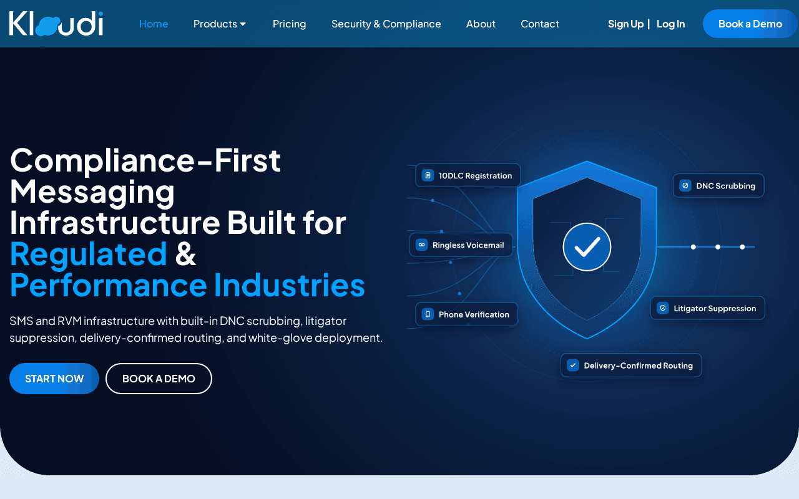The width and height of the screenshot is (799, 499).
Task: Click the outlined BOOK A DEMO button
Action: click(x=159, y=379)
